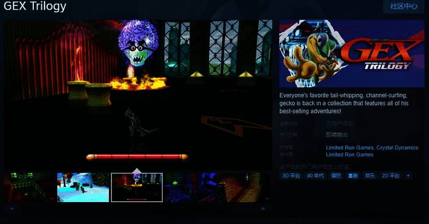Open the Crystal Dynamics developer link
The image size is (429, 224).
397,148
